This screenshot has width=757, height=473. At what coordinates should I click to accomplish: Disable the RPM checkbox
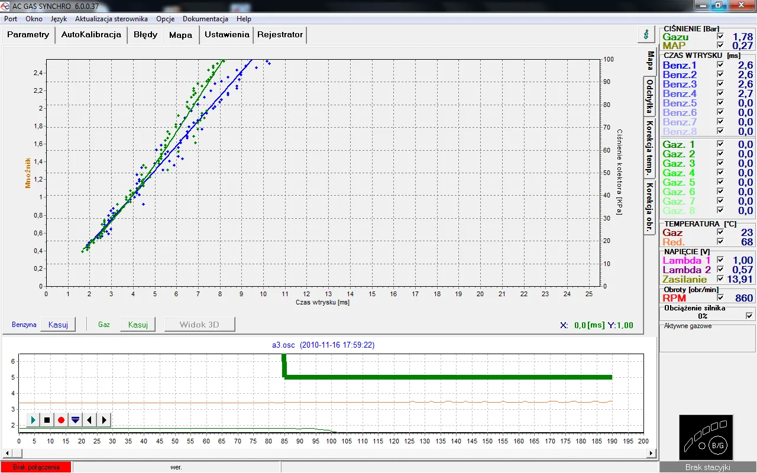coord(720,298)
